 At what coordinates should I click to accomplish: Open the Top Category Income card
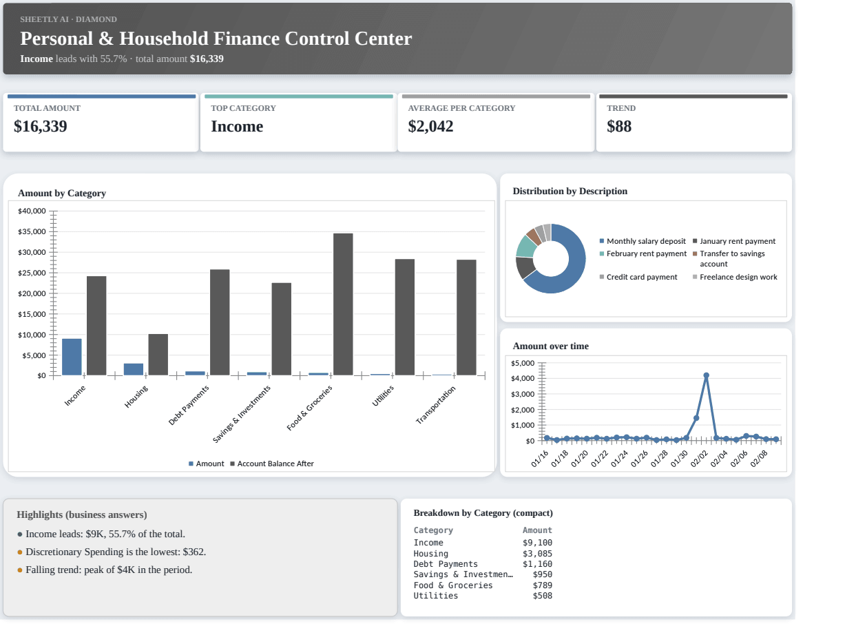tap(298, 123)
